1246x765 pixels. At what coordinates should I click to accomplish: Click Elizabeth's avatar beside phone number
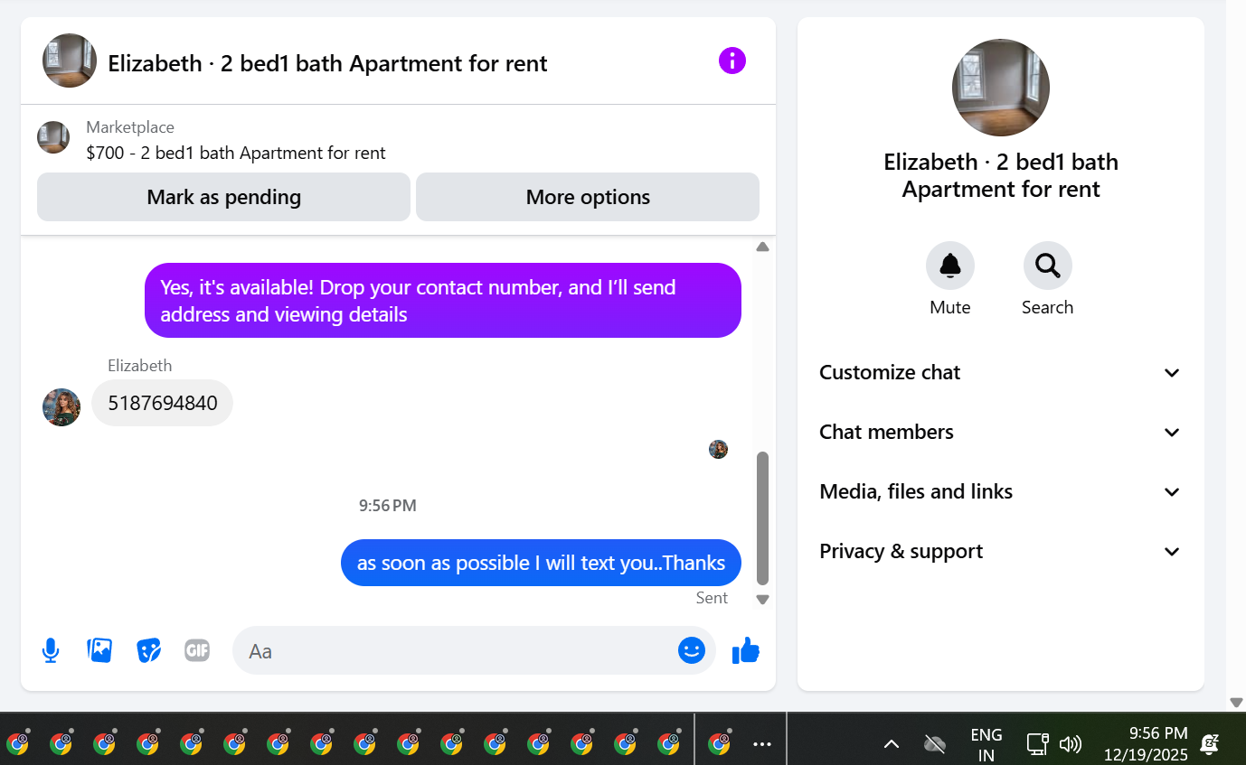point(61,406)
